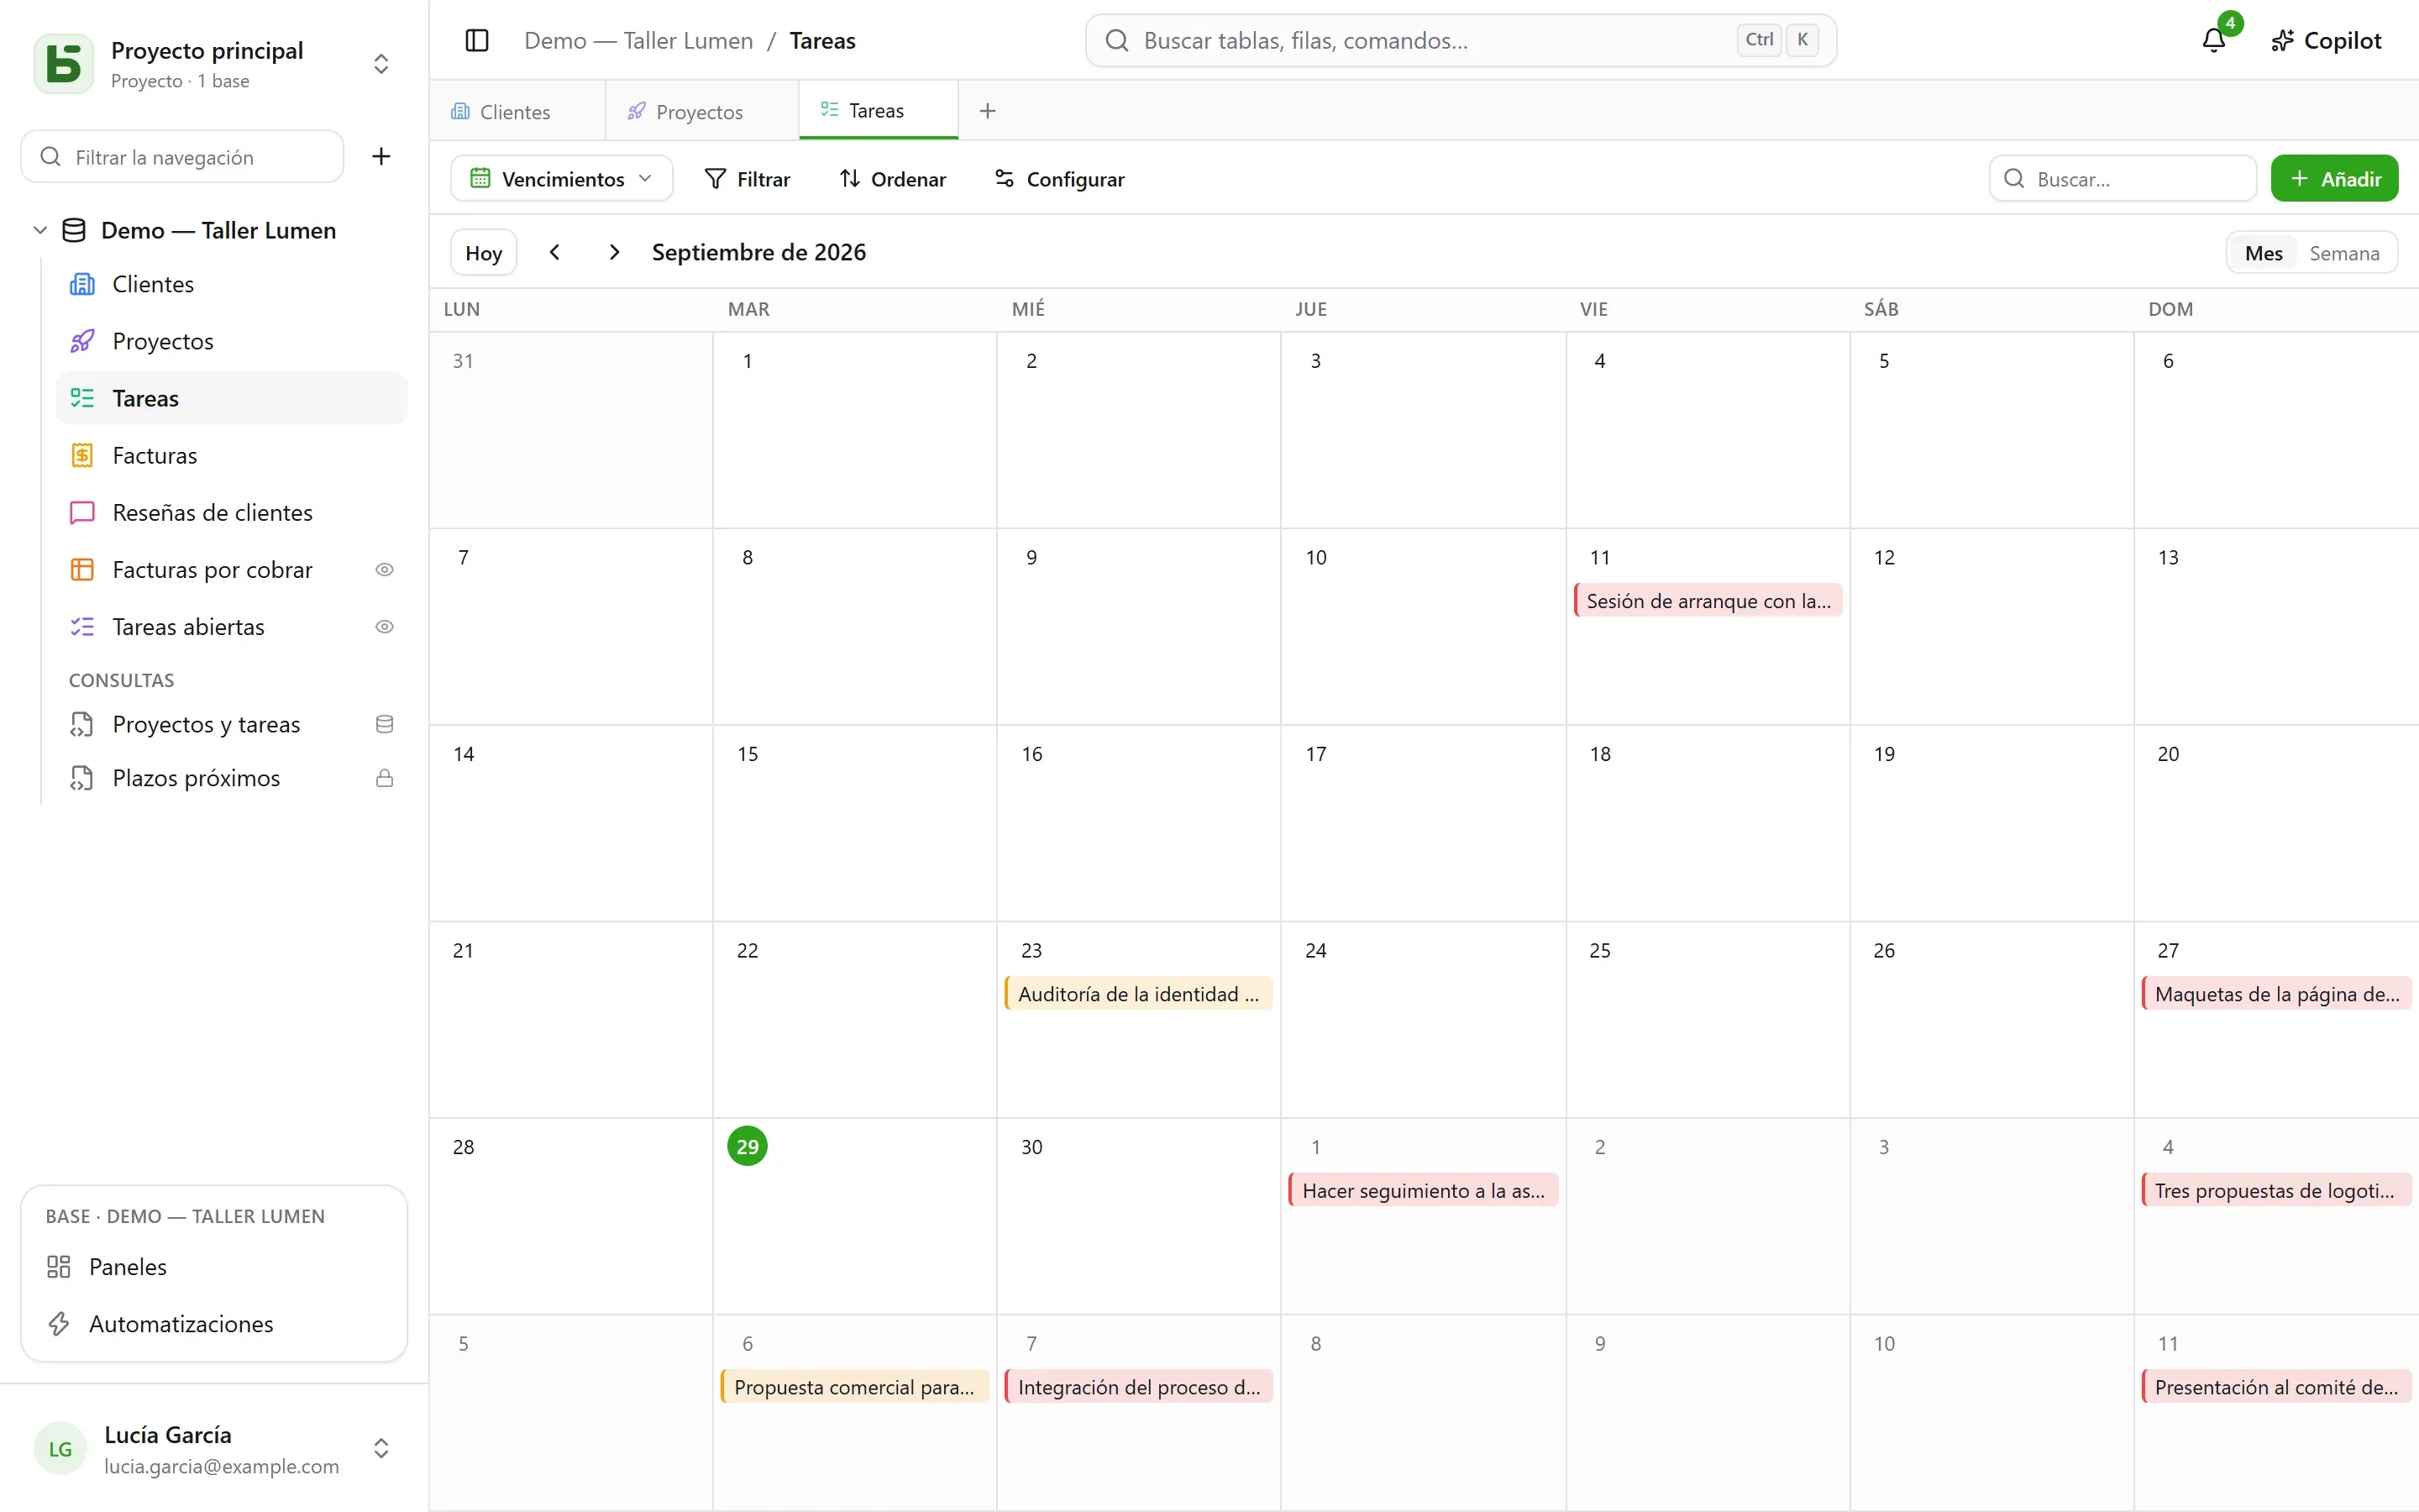Open the Filtrar button

coord(748,179)
